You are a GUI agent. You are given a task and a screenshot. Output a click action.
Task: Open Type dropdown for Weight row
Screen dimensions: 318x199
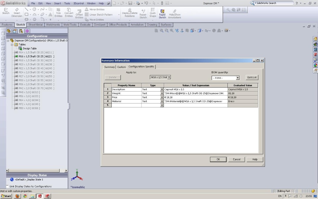click(x=162, y=94)
